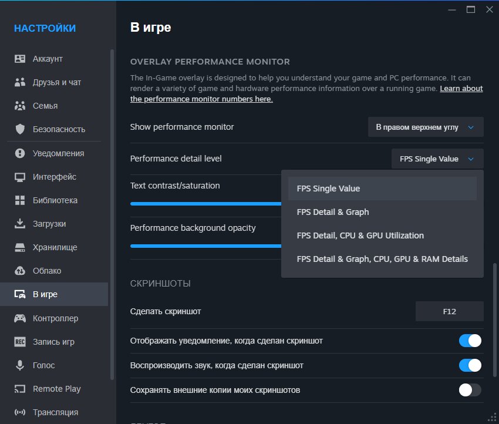Click the Security (Безопасность) shield icon
The width and height of the screenshot is (499, 424).
[x=20, y=129]
